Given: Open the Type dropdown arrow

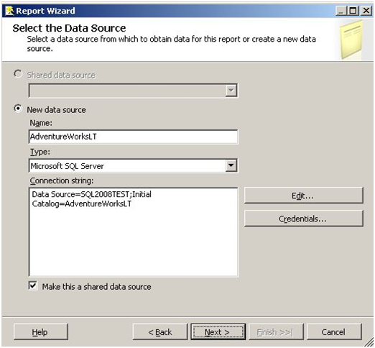Looking at the screenshot, I should 231,165.
